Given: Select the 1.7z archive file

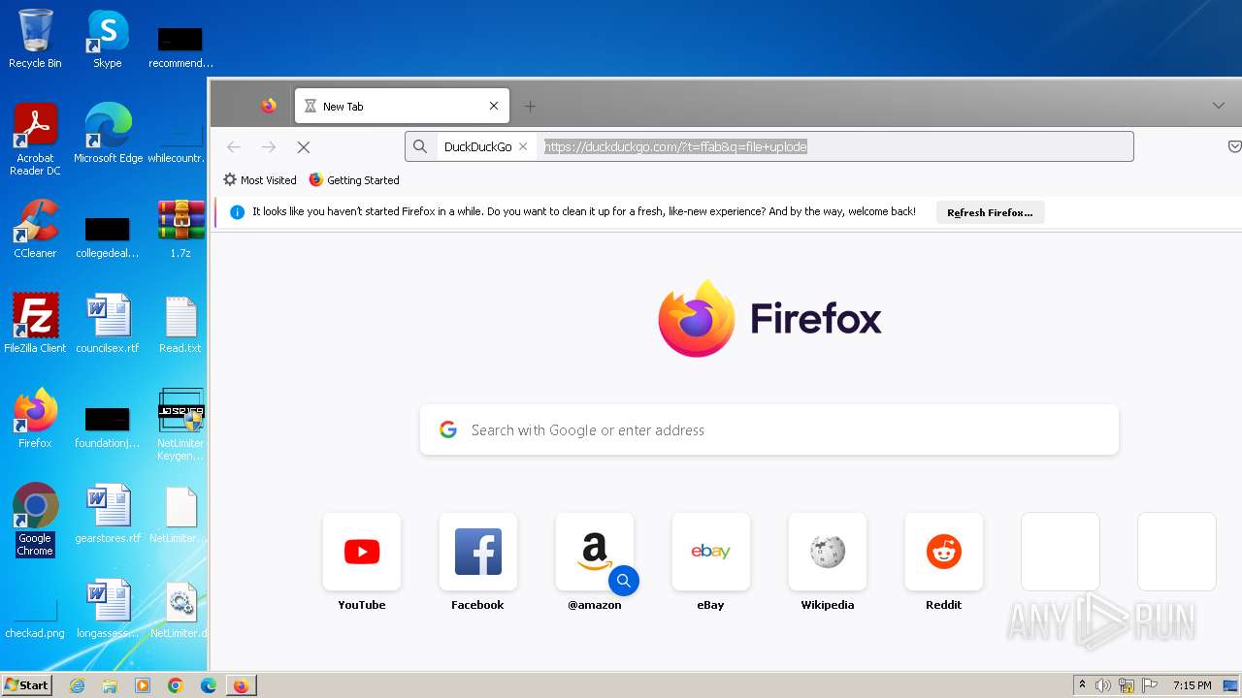Looking at the screenshot, I should coord(180,229).
